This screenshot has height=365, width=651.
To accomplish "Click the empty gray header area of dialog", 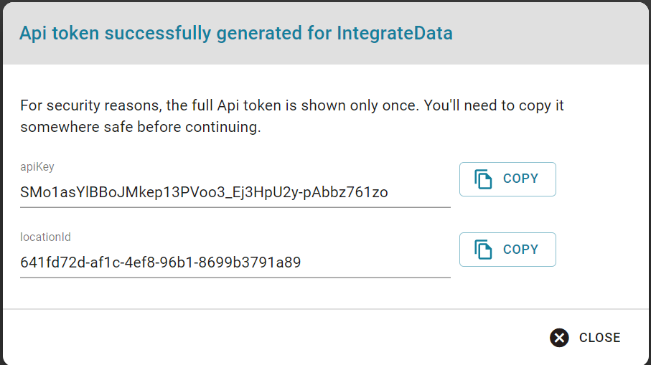I will (550, 34).
